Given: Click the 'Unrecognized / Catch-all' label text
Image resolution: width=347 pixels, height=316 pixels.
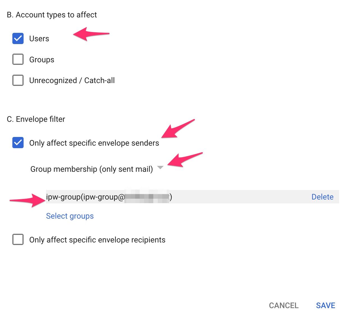Looking at the screenshot, I should click(x=72, y=81).
